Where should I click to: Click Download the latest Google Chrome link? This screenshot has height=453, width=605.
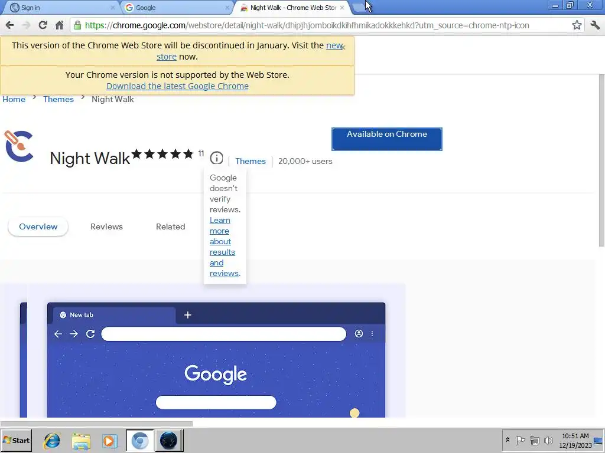[177, 86]
